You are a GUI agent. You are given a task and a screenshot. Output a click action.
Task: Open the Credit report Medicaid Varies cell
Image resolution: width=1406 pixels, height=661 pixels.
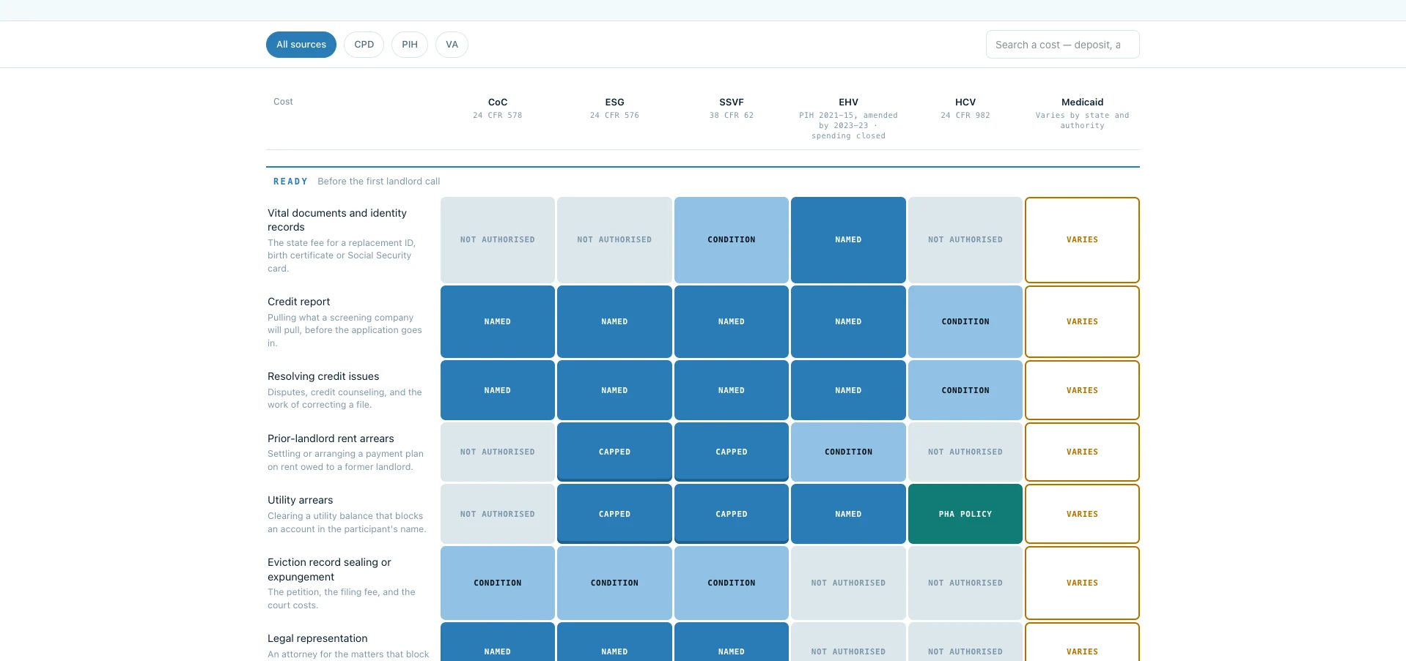pos(1082,321)
